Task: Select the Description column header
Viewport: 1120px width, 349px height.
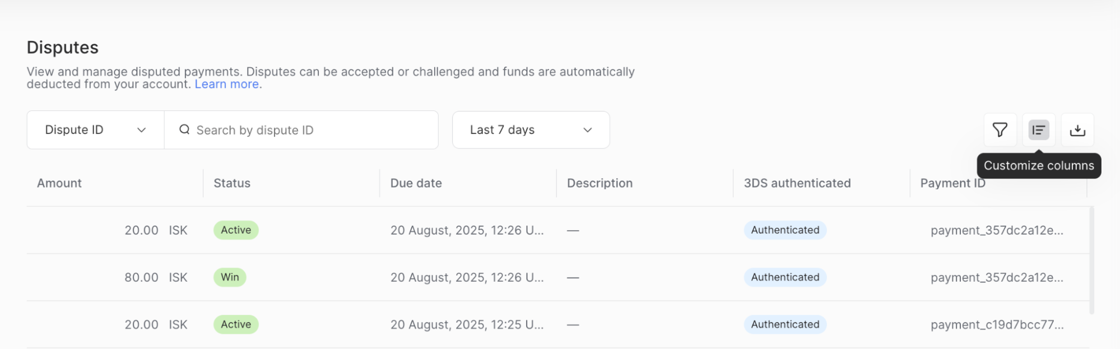Action: 599,183
